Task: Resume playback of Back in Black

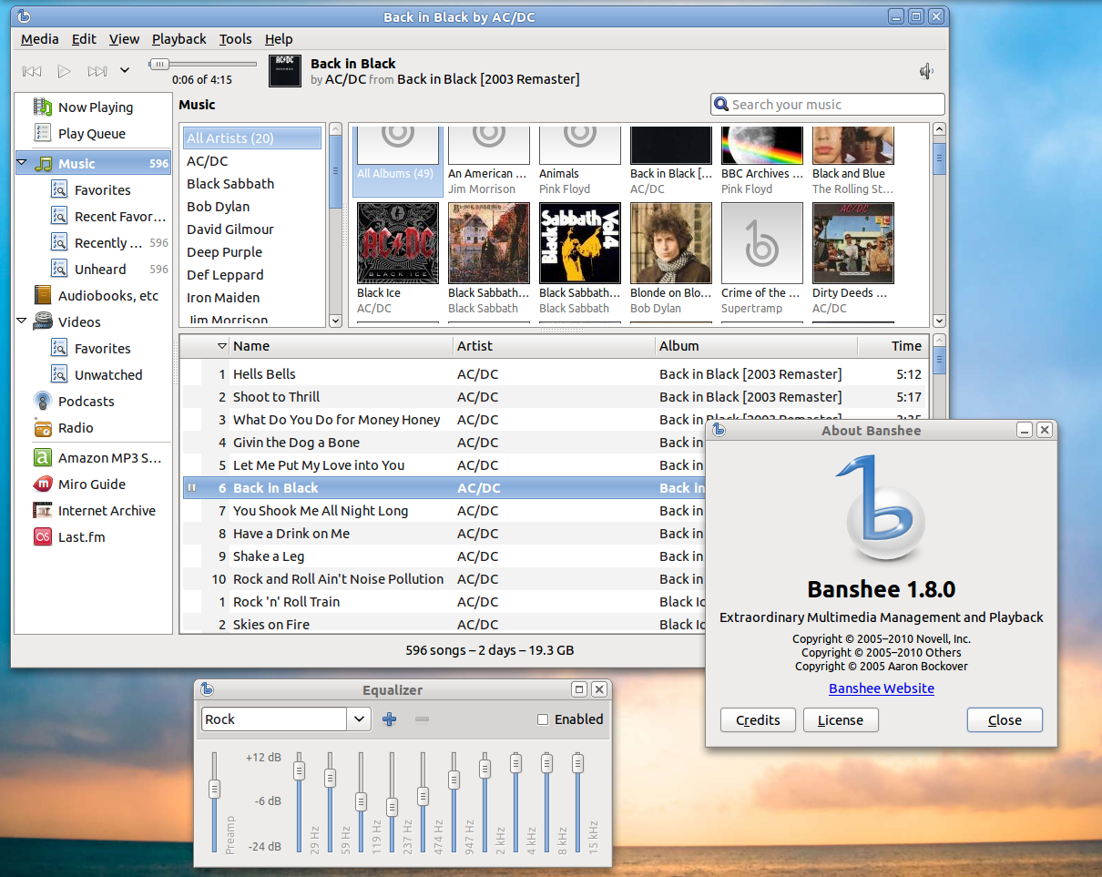Action: tap(65, 71)
